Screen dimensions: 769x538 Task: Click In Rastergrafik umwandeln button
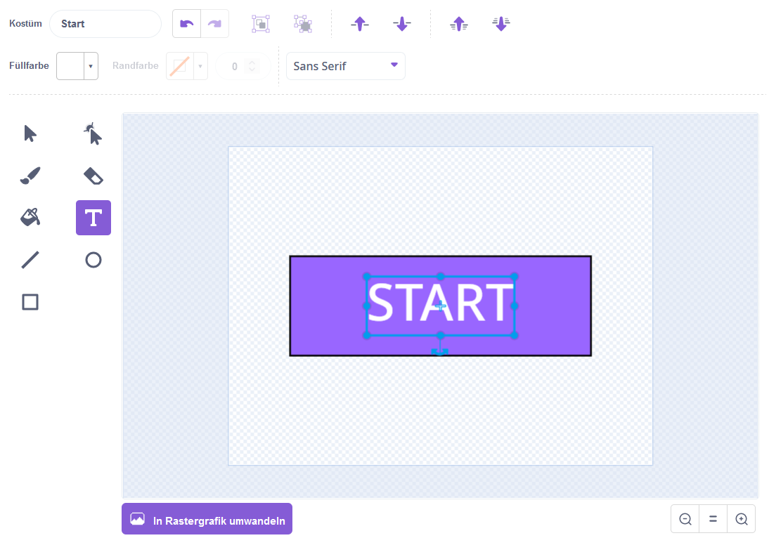(x=207, y=519)
